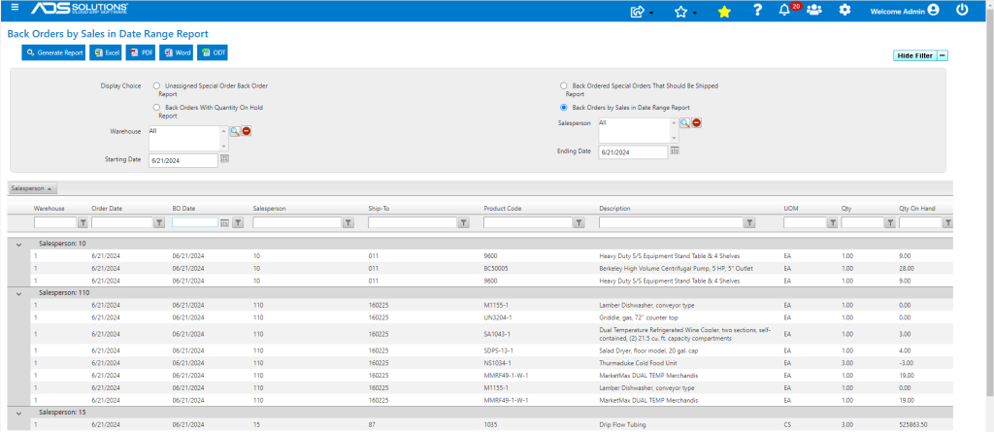Image resolution: width=994 pixels, height=432 pixels.
Task: Click the Description filter text box
Action: [671, 222]
